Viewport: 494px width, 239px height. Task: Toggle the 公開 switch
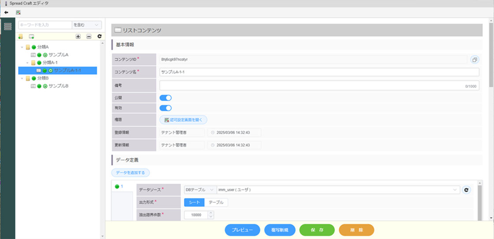165,98
